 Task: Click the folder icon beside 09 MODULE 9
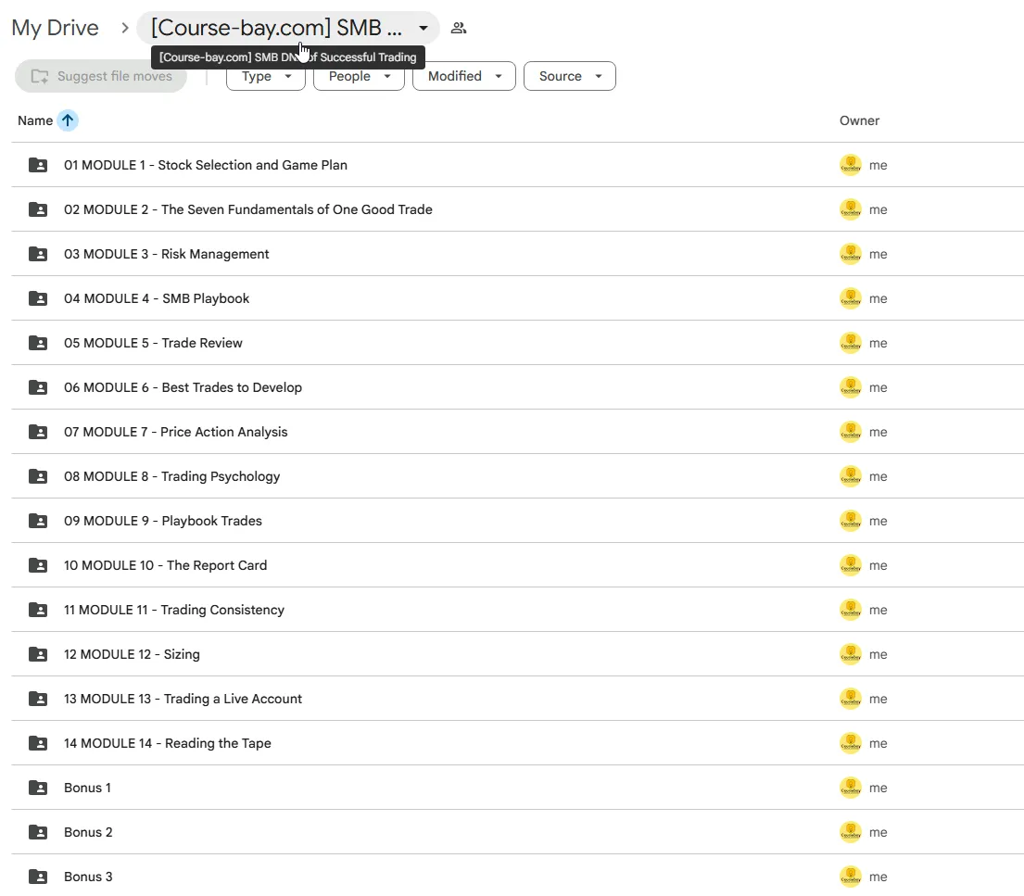(x=38, y=521)
